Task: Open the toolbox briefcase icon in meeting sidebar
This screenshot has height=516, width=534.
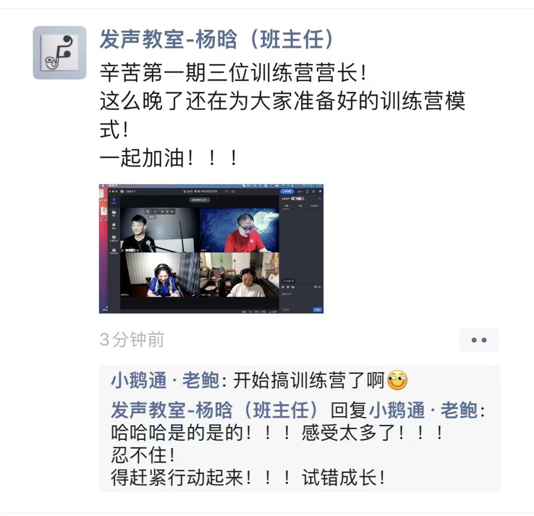Action: point(114,251)
